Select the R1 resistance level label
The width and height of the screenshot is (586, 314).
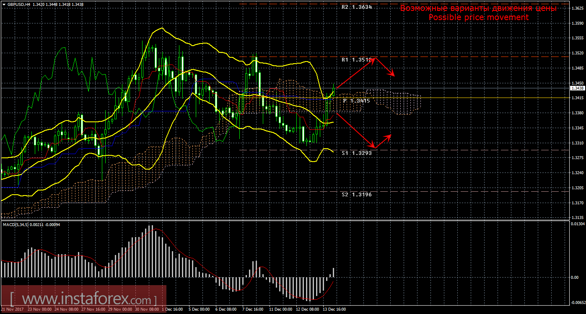356,60
